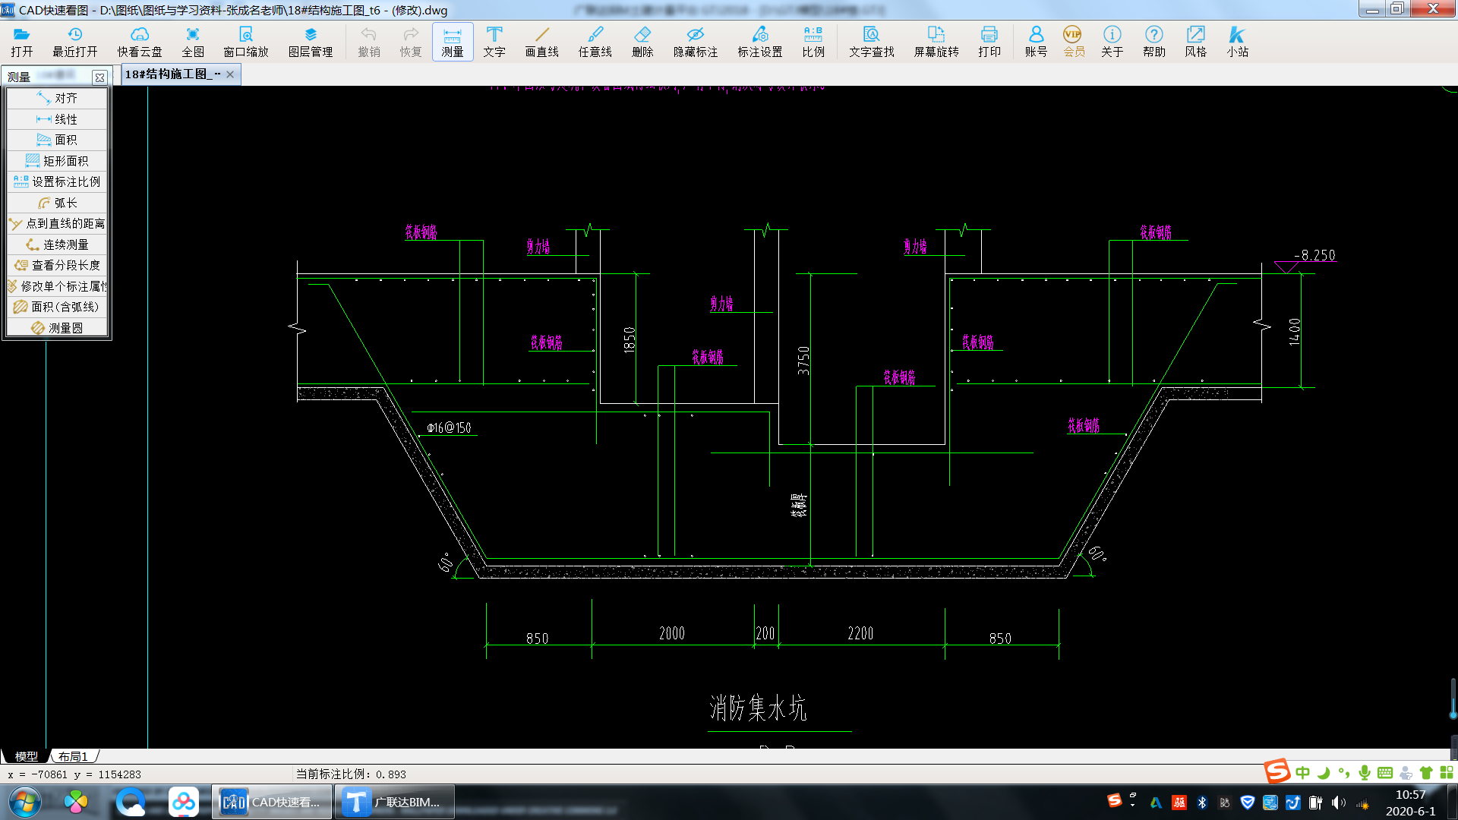Viewport: 1458px width, 820px height.
Task: Click the Φ16@150 rebar annotation
Action: coord(449,428)
